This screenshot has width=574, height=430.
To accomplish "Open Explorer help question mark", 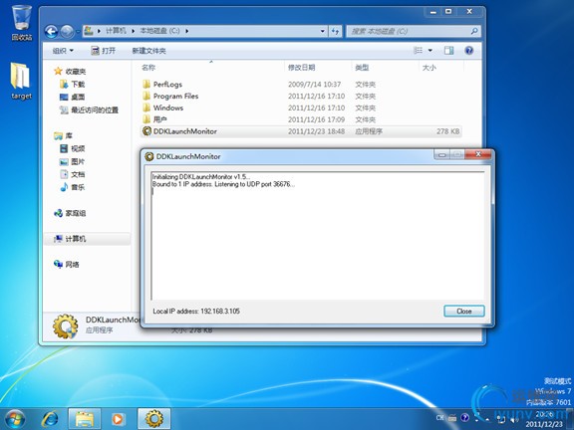I will 469,51.
